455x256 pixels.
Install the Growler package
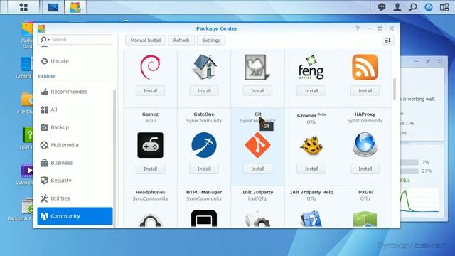311,169
